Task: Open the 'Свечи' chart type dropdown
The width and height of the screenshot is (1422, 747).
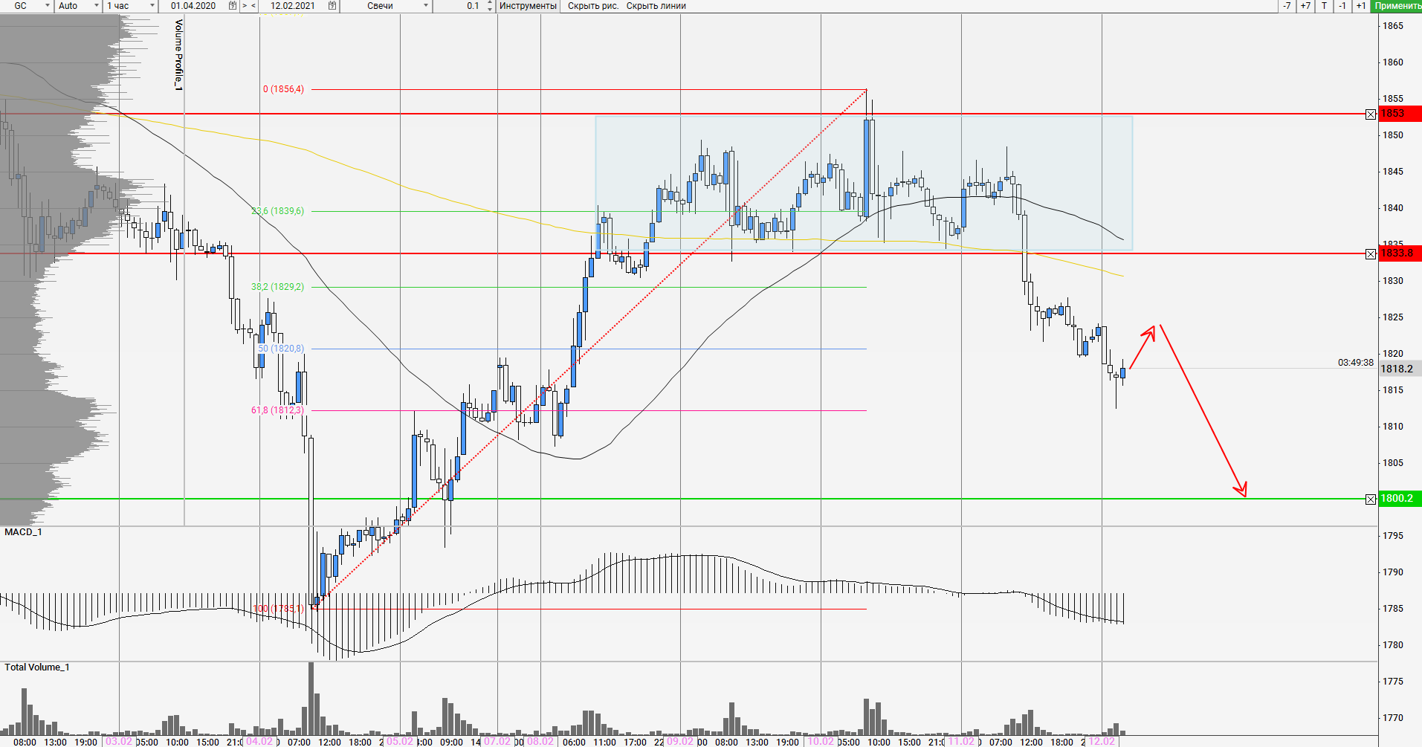Action: point(426,6)
